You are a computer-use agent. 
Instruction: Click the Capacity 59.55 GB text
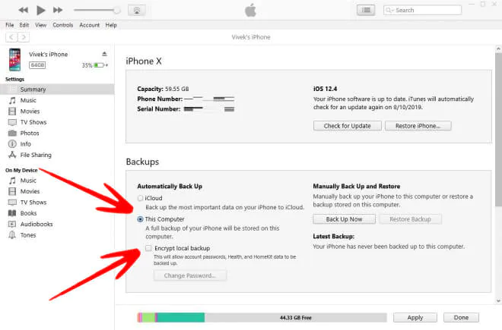[x=163, y=89]
